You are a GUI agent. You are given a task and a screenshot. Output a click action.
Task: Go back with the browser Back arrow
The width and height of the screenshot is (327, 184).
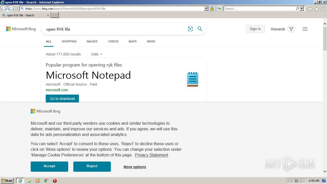4,9
